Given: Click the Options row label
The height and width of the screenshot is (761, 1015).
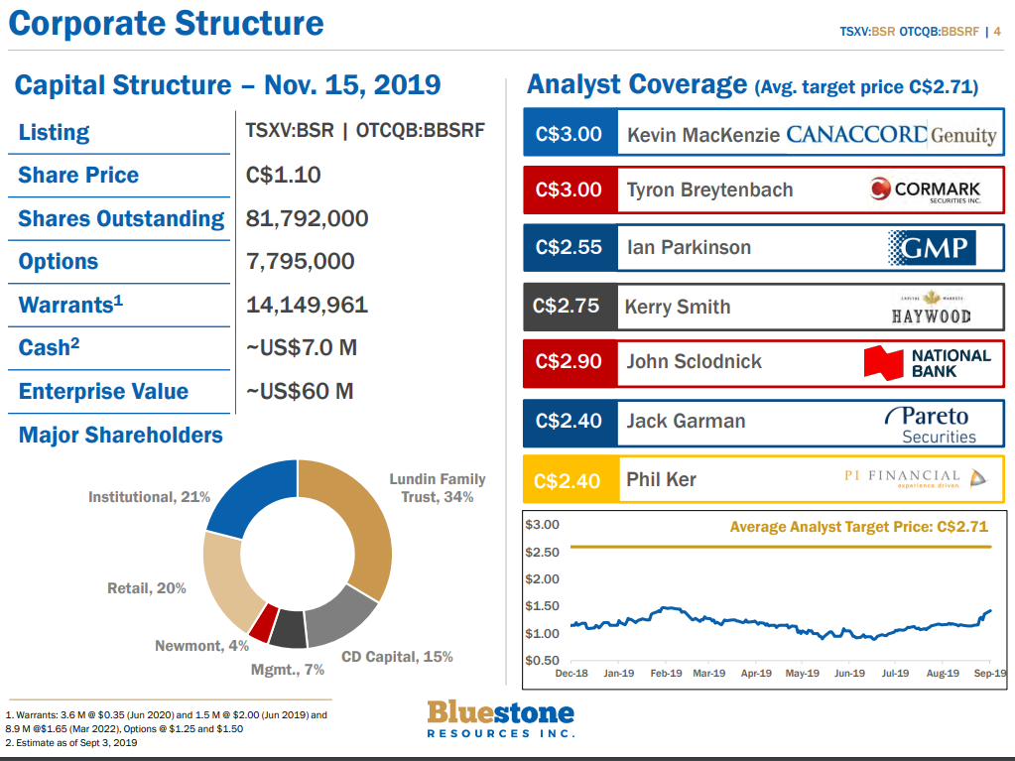Looking at the screenshot, I should coord(59,261).
